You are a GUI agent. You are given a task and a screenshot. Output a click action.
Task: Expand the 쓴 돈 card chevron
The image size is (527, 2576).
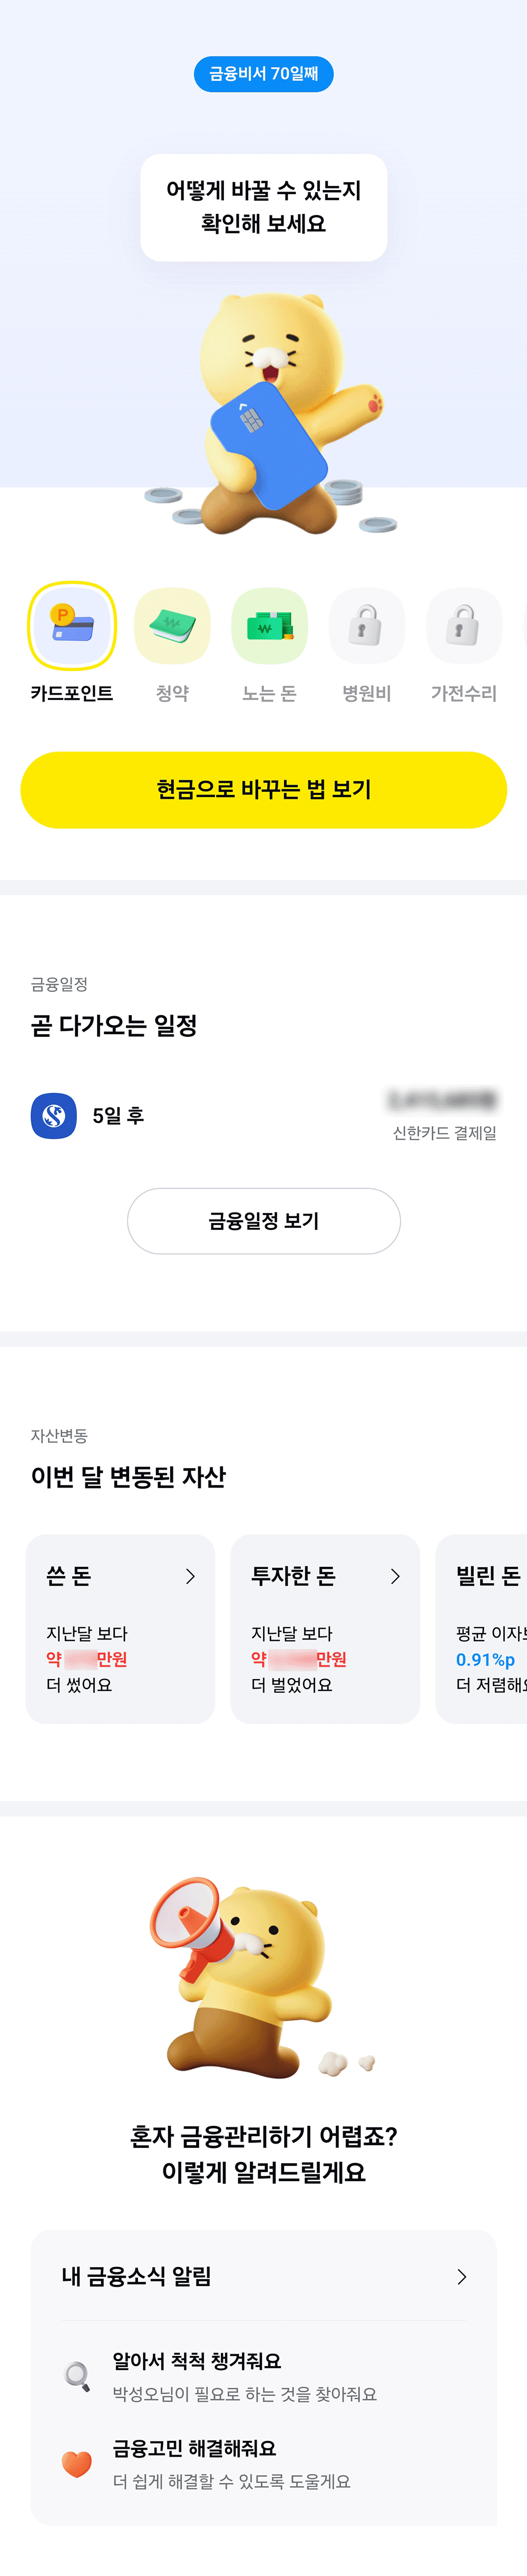click(190, 1576)
